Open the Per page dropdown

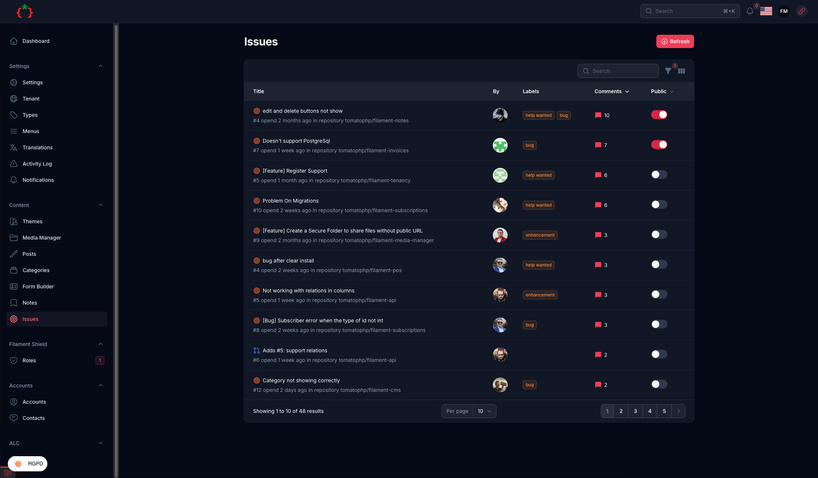point(484,411)
